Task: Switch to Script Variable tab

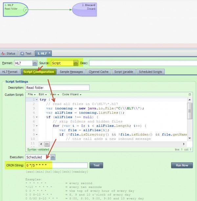Action: click(x=123, y=72)
